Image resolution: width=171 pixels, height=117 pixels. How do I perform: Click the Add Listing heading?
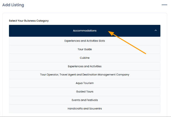[x=13, y=5]
